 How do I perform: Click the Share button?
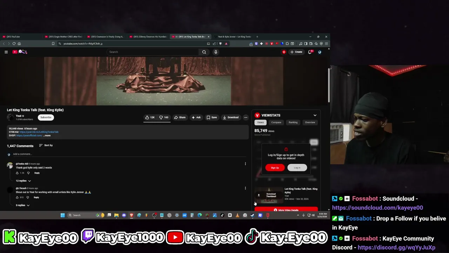pos(180,117)
